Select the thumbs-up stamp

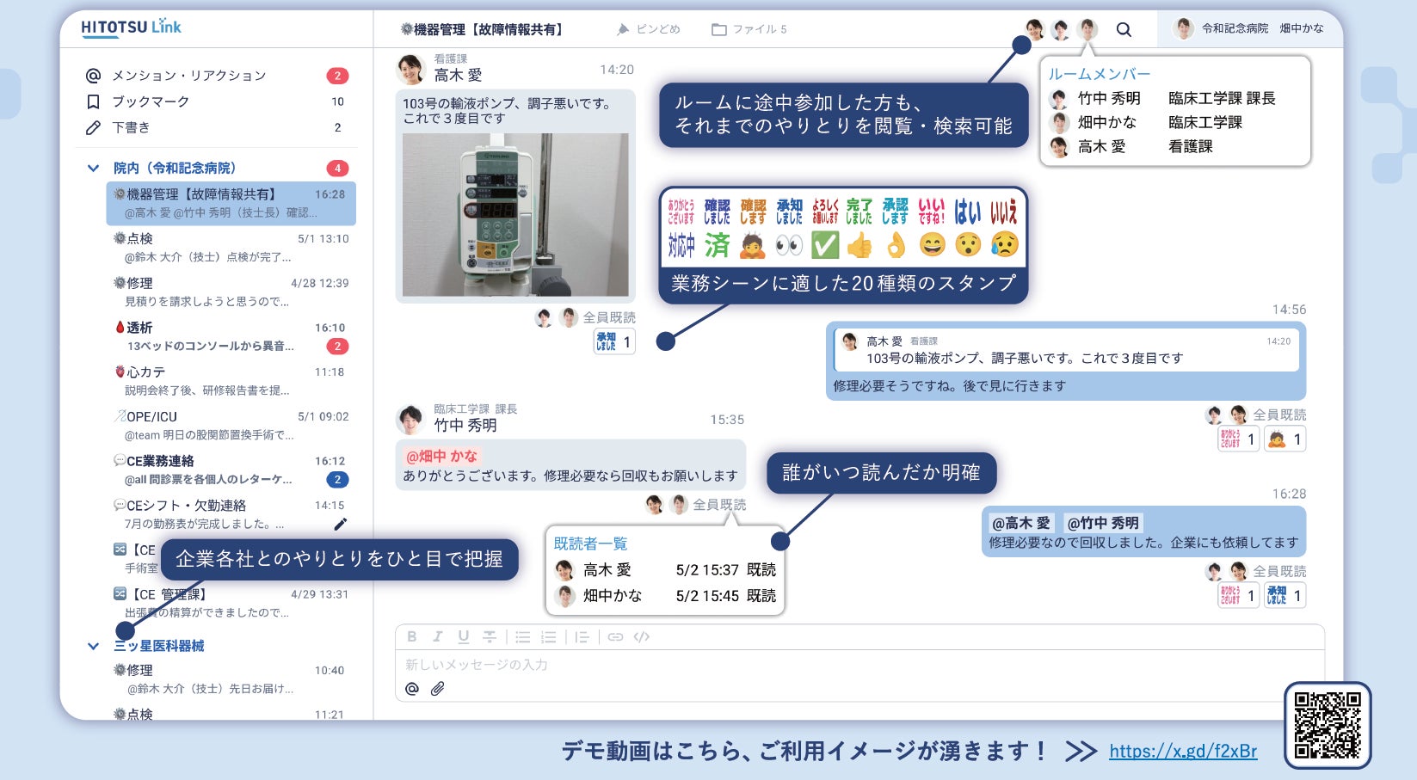point(859,246)
